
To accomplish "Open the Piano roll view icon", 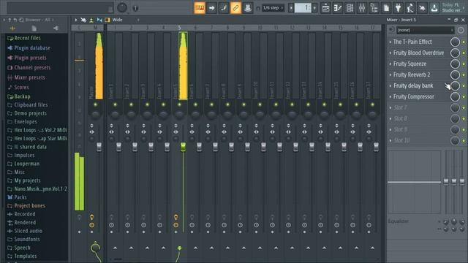I will click(x=338, y=8).
